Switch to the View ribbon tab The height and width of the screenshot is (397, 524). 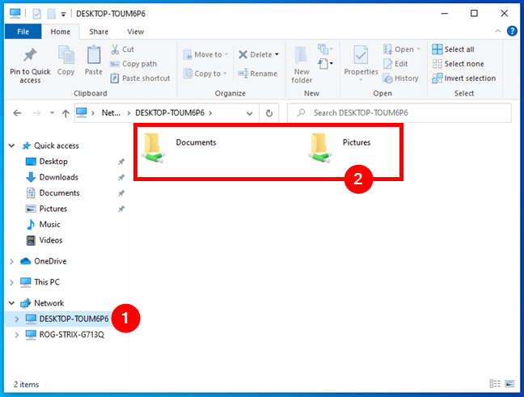[x=135, y=32]
